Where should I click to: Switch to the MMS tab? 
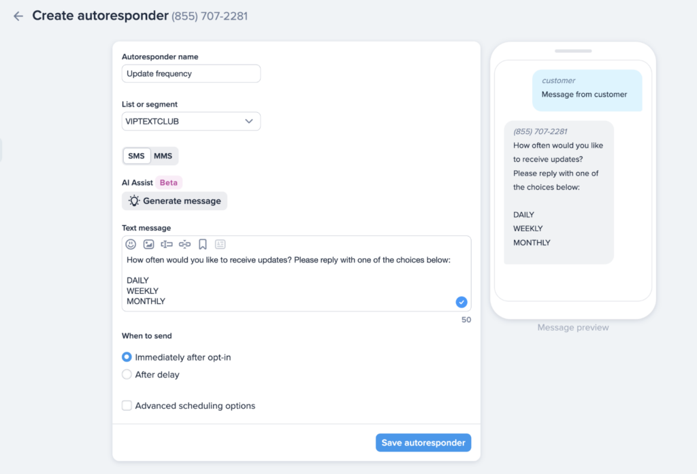(163, 156)
